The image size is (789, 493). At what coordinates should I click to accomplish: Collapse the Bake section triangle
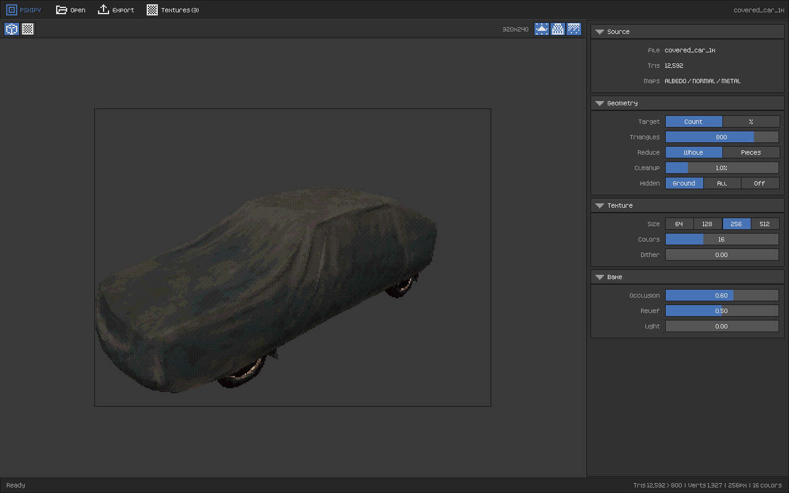pyautogui.click(x=600, y=277)
